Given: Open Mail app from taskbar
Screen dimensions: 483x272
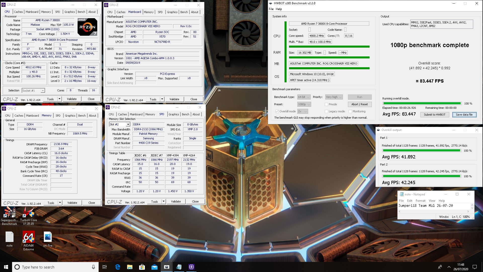Looking at the screenshot, I should (154, 267).
